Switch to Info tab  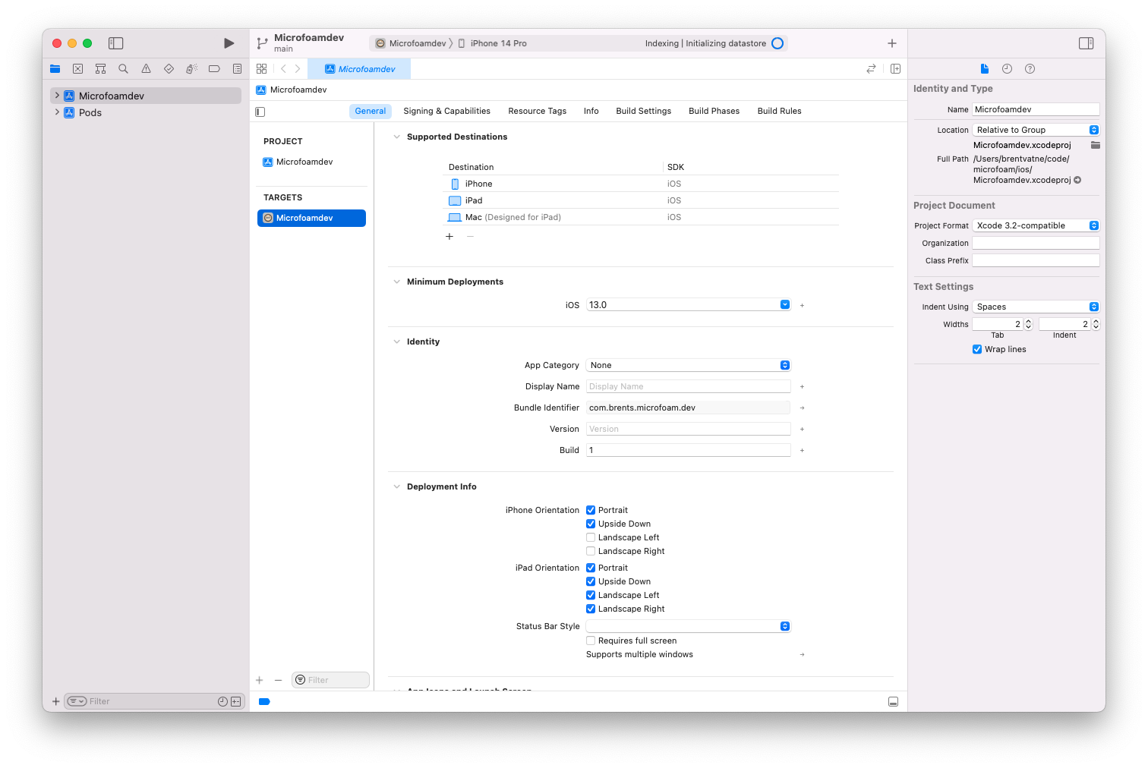coord(591,111)
